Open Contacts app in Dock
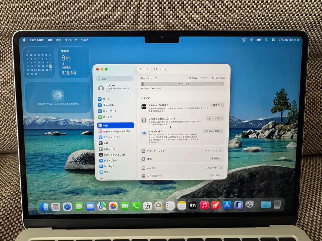Image resolution: width=322 pixels, height=241 pixels. click(x=159, y=206)
